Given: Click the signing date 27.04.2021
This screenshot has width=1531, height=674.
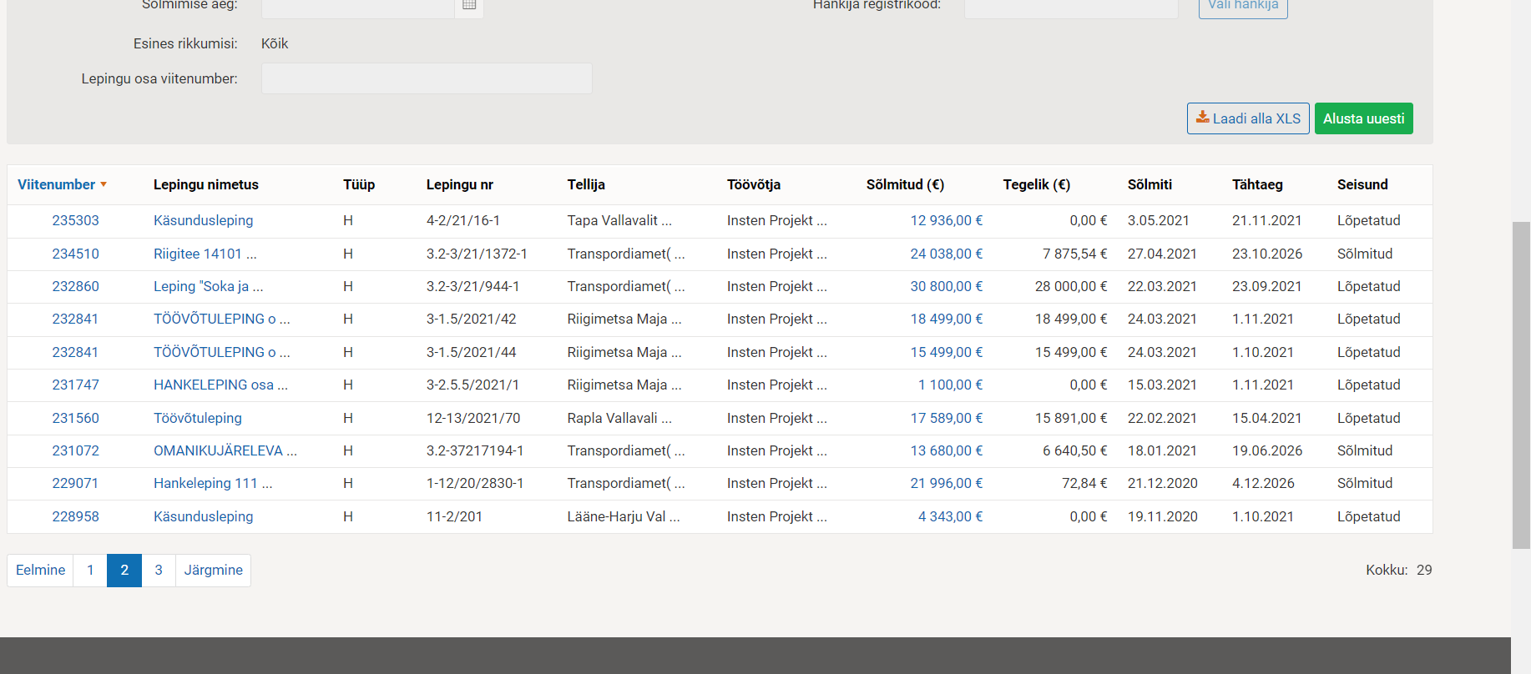Looking at the screenshot, I should tap(1162, 254).
